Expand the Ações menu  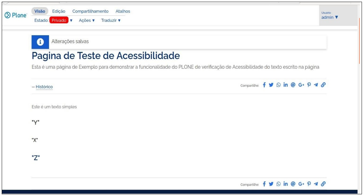(x=87, y=20)
